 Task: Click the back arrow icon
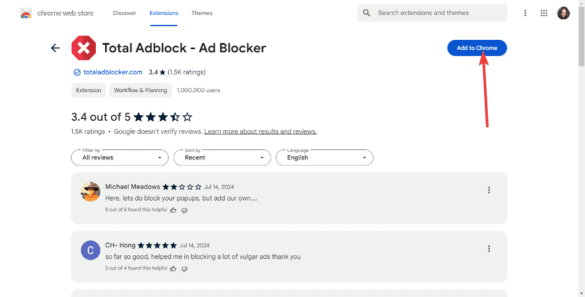click(x=55, y=48)
